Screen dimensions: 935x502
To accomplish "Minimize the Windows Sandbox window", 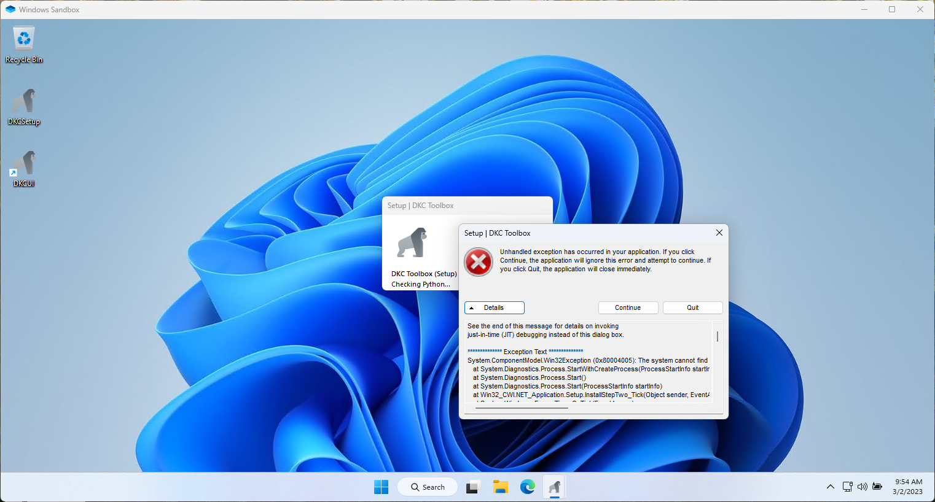I will coord(864,9).
